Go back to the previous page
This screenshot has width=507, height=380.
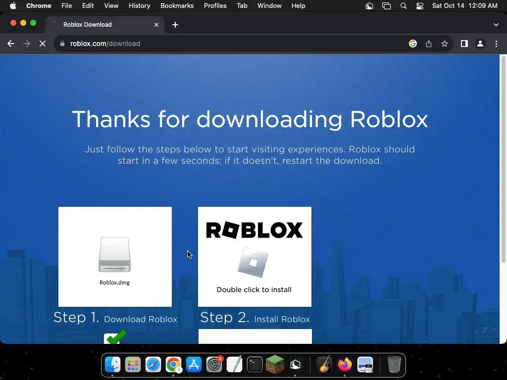11,44
